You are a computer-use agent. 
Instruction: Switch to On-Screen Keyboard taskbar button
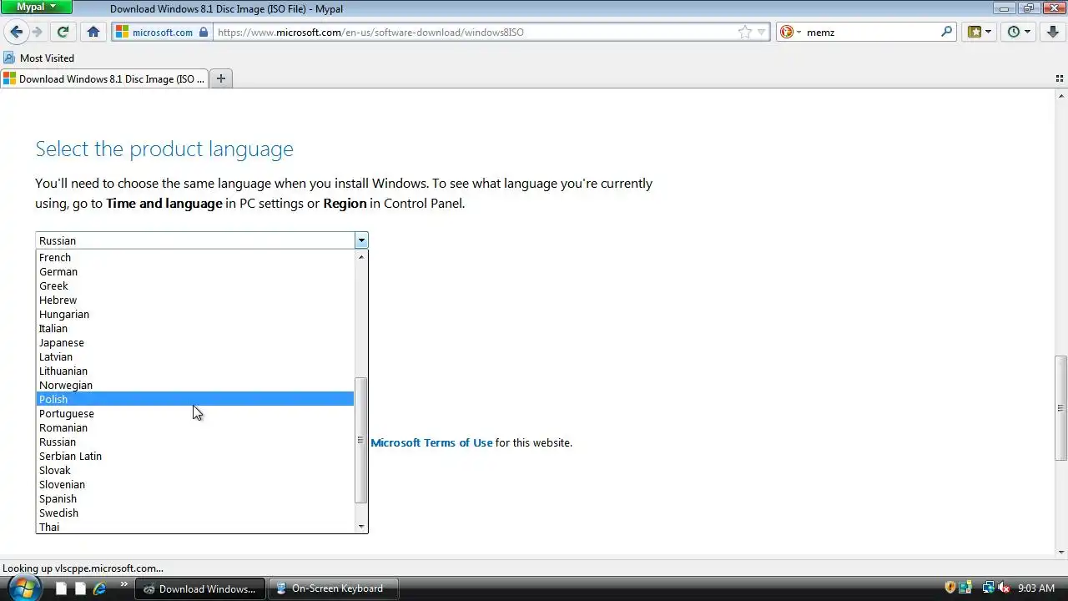tap(333, 588)
